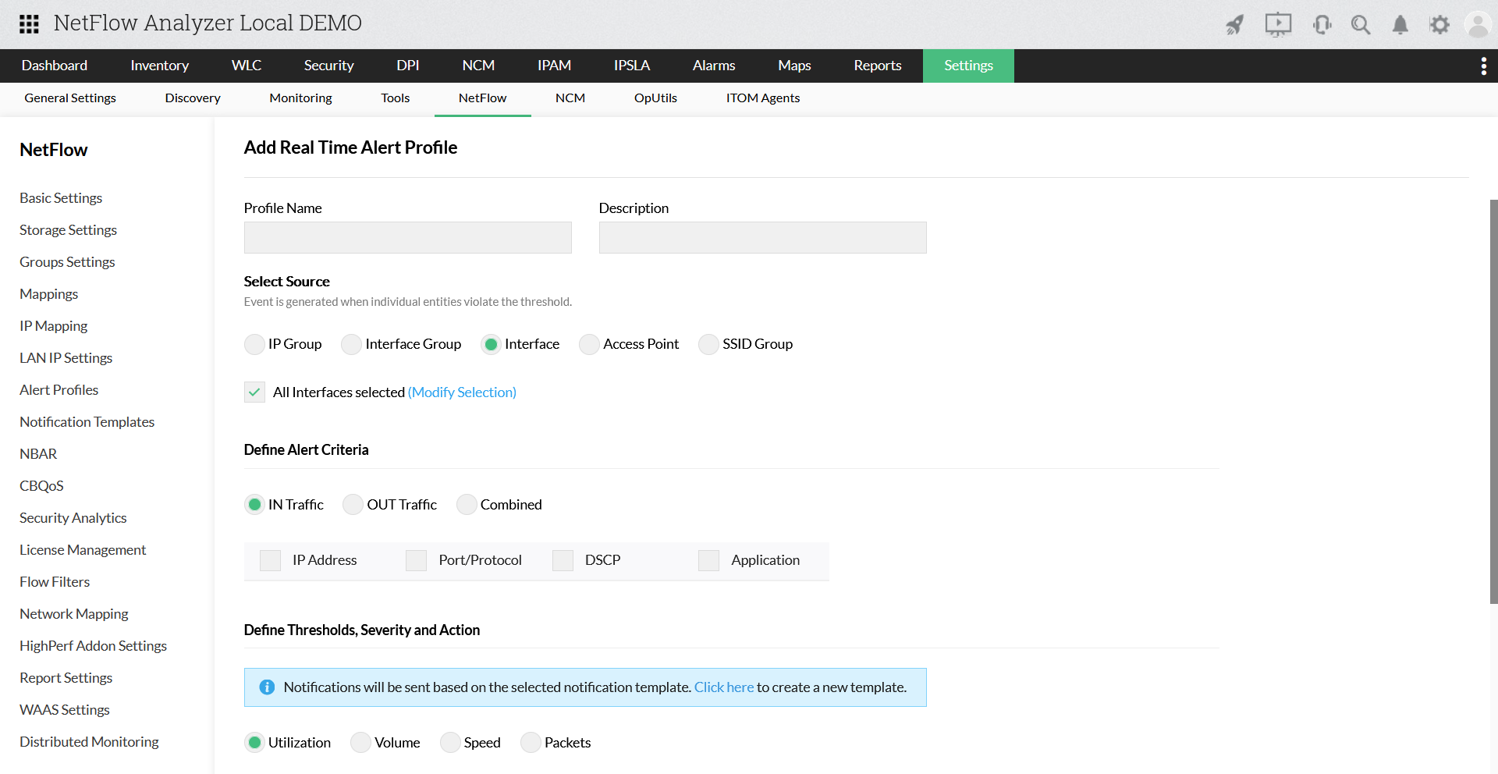Viewport: 1498px width, 774px height.
Task: Click here to create new template
Action: [x=723, y=687]
